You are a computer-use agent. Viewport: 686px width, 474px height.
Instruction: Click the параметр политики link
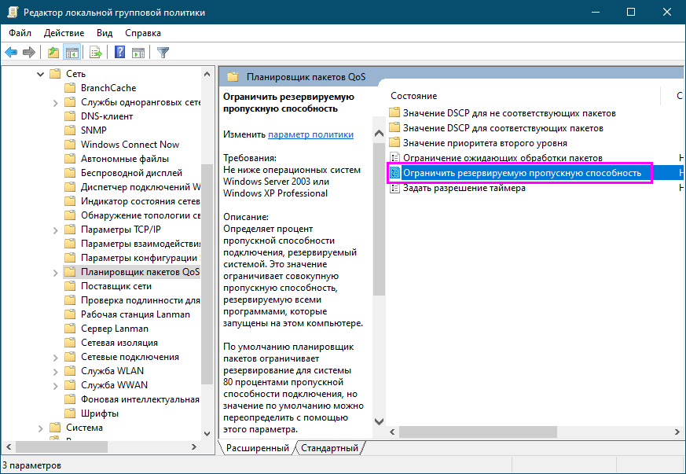310,134
